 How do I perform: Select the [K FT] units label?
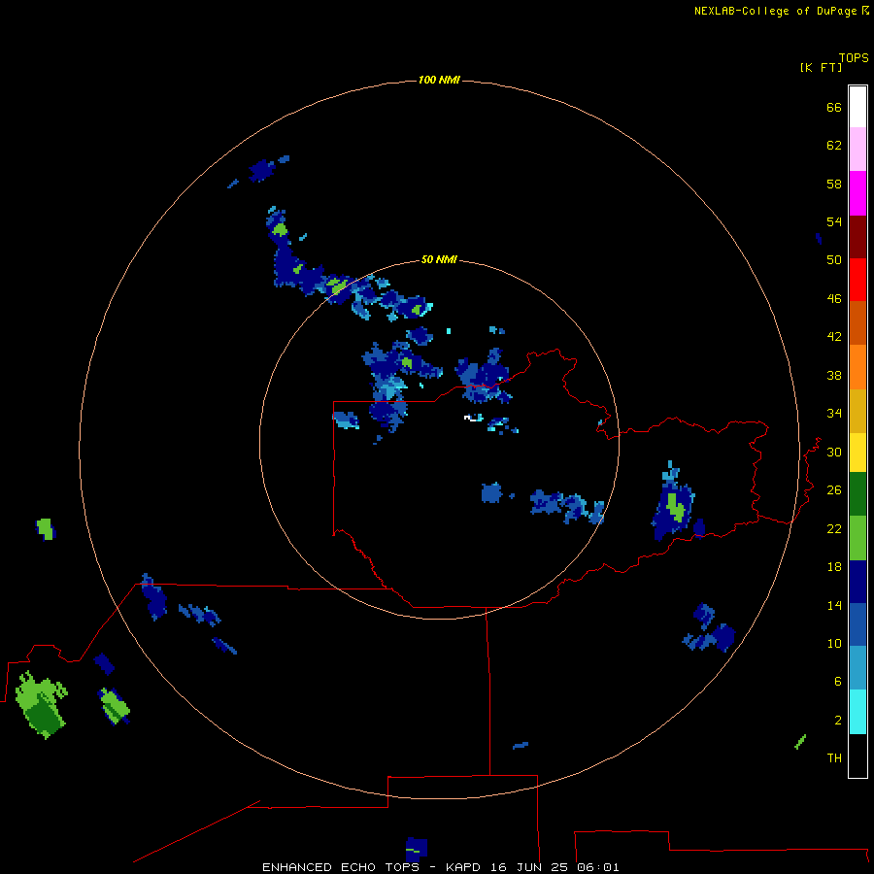pos(821,67)
